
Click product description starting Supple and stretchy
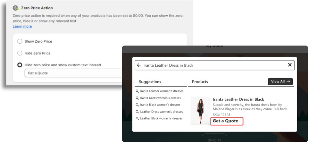click(x=251, y=107)
